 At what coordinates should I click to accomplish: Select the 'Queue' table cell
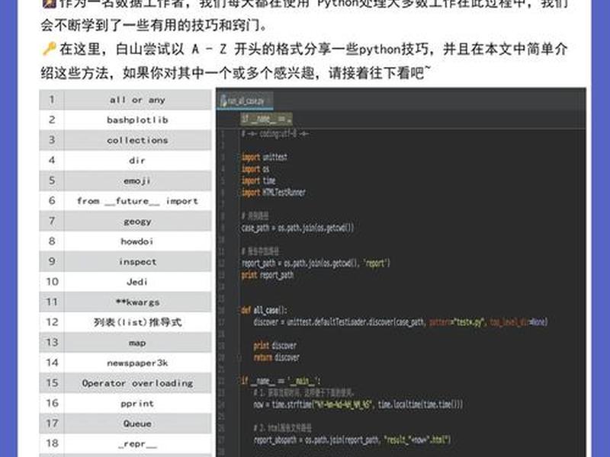click(x=138, y=423)
